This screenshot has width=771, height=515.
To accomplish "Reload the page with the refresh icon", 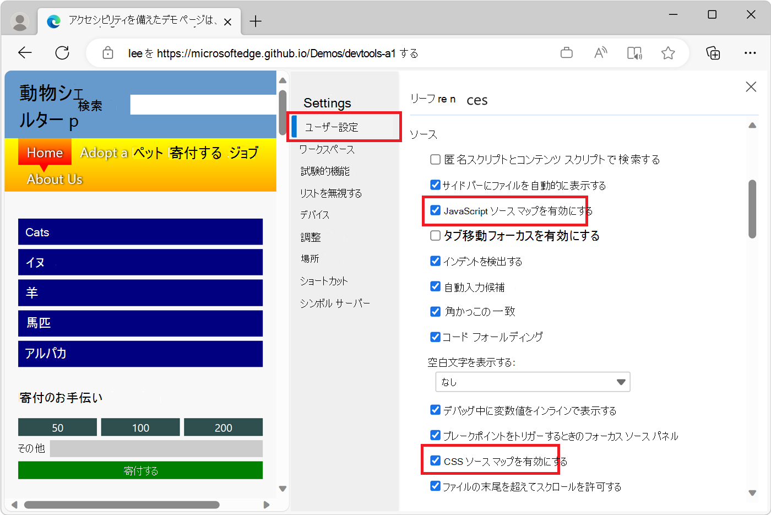I will [62, 52].
